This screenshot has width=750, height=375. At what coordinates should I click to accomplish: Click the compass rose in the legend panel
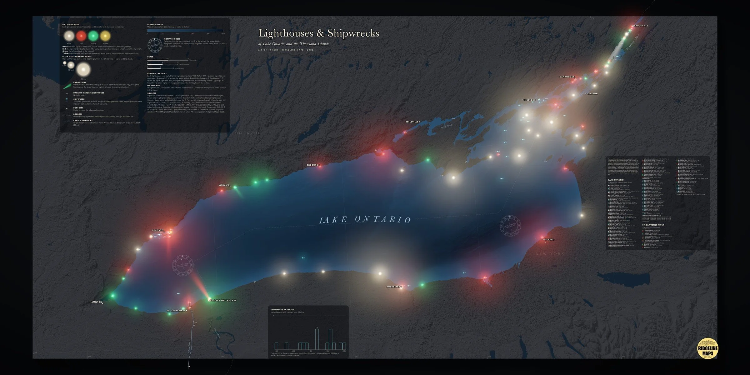[x=154, y=45]
